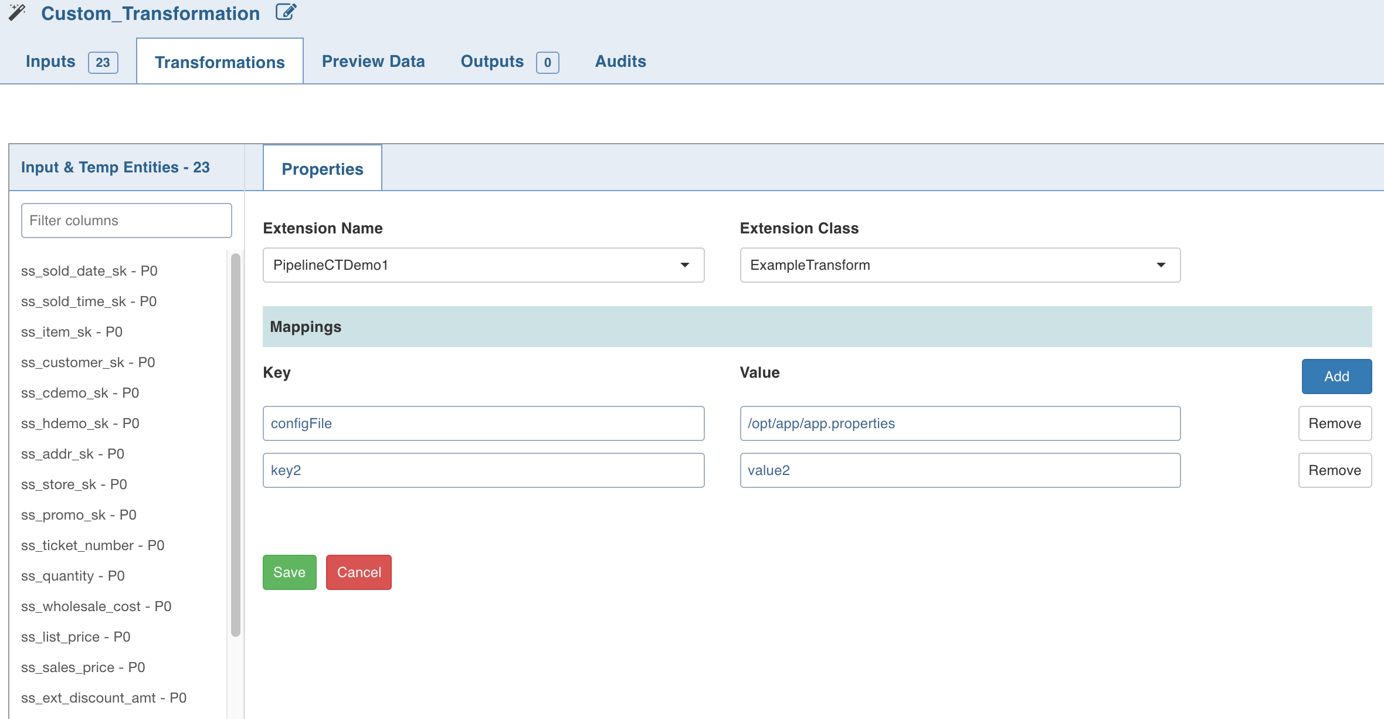
Task: Select the Properties tab
Action: 323,169
